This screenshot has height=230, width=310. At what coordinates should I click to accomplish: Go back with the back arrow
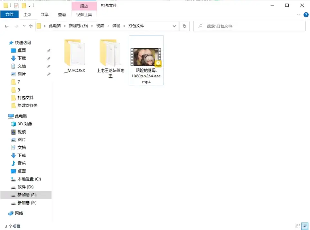point(6,26)
